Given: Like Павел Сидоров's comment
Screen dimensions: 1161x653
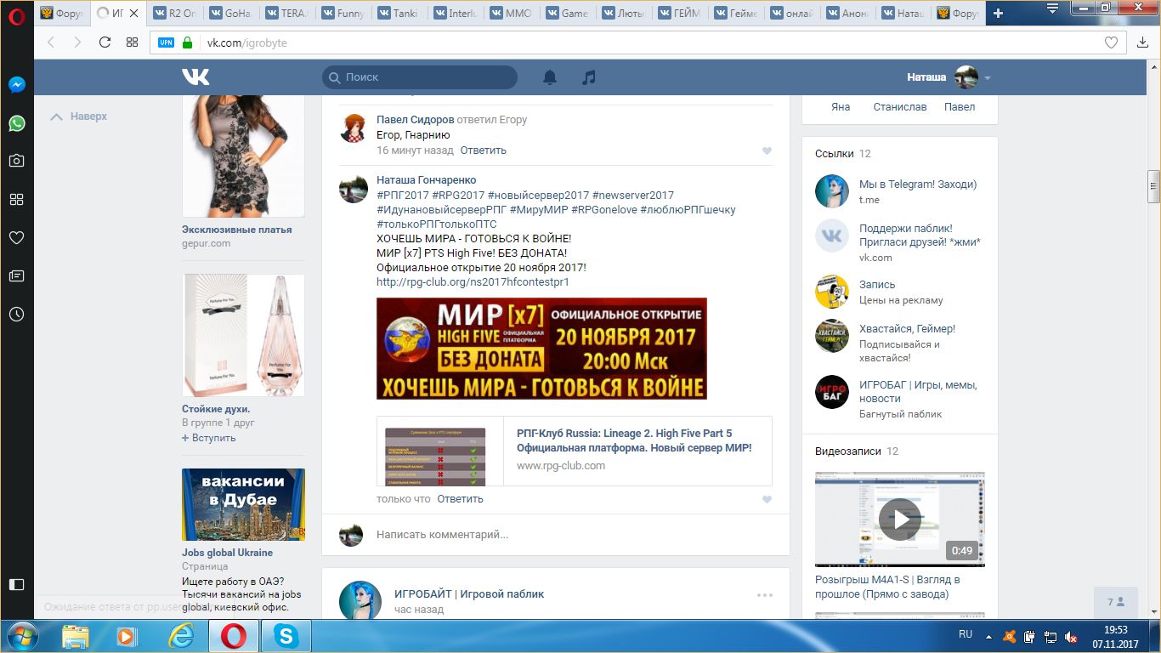Looking at the screenshot, I should [767, 151].
